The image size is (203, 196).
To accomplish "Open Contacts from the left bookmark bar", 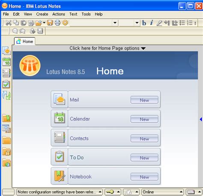I will (x=6, y=73).
